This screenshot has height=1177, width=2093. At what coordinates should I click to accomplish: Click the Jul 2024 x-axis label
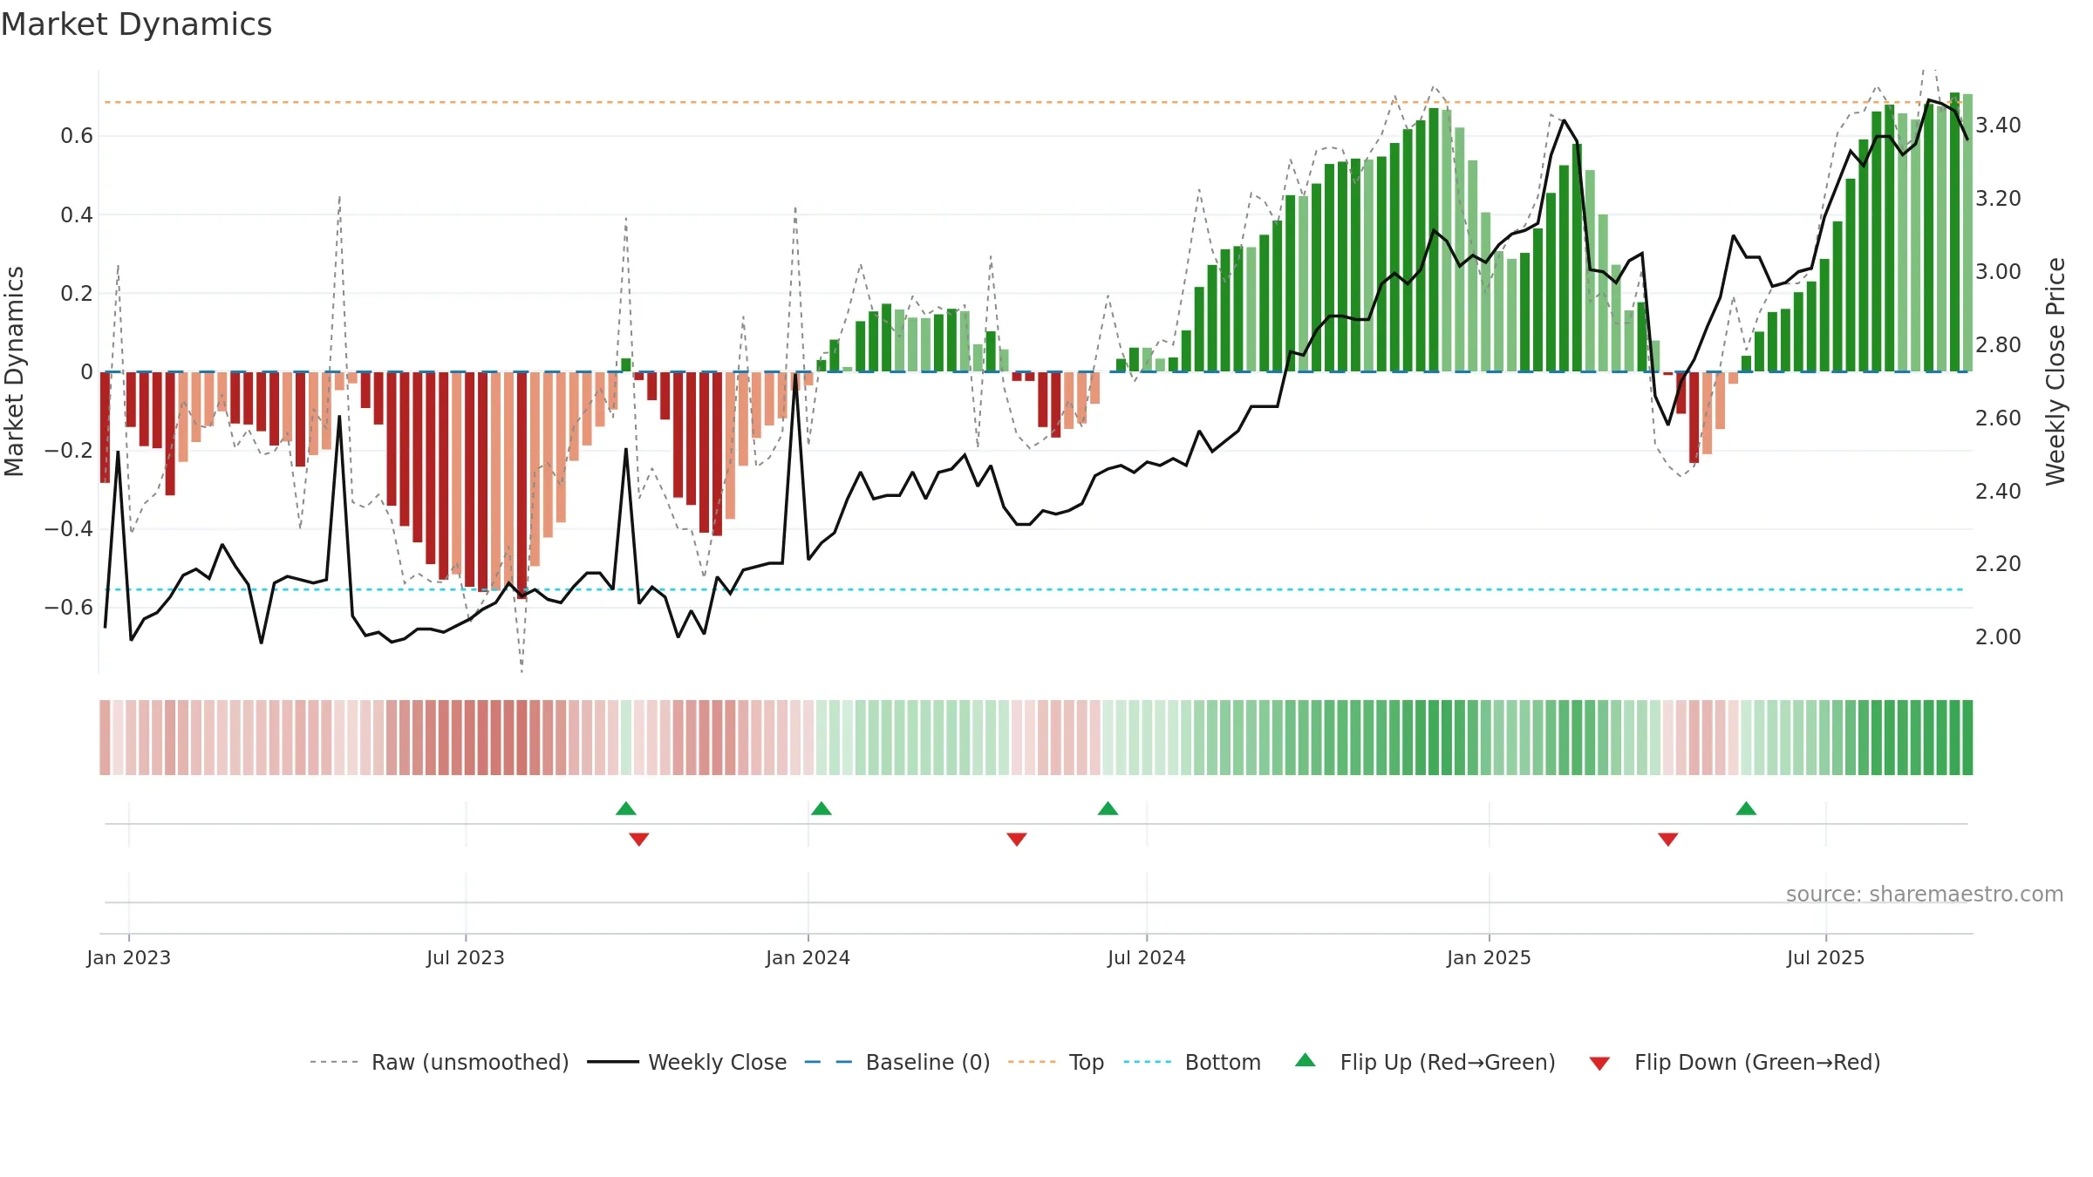click(1147, 957)
